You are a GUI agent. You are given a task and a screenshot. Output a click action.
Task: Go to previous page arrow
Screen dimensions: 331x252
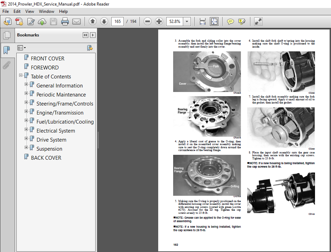[92, 21]
